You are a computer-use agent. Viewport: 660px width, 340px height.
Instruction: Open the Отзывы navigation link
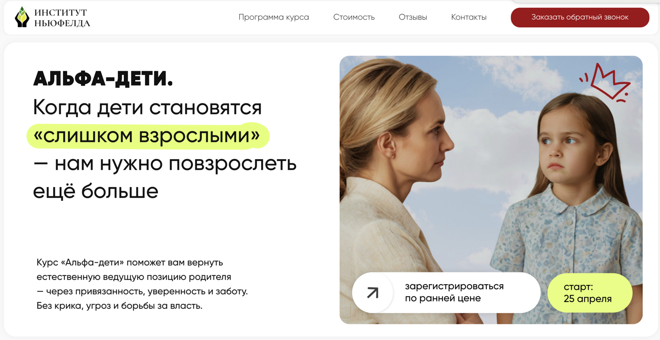click(x=413, y=17)
